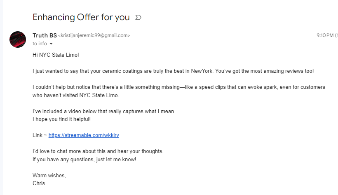Click the 9:10 PM timestamp
Screen dimensions: 338x195
click(325, 35)
